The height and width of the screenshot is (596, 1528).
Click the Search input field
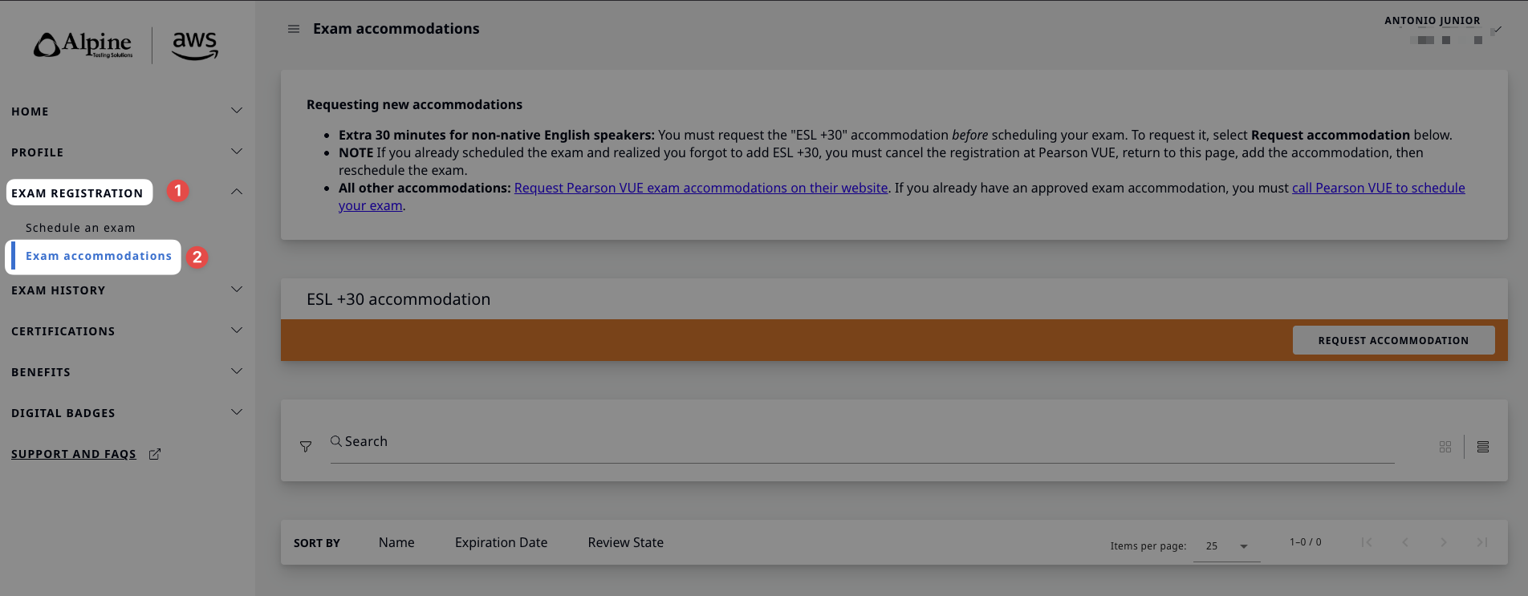click(x=862, y=442)
